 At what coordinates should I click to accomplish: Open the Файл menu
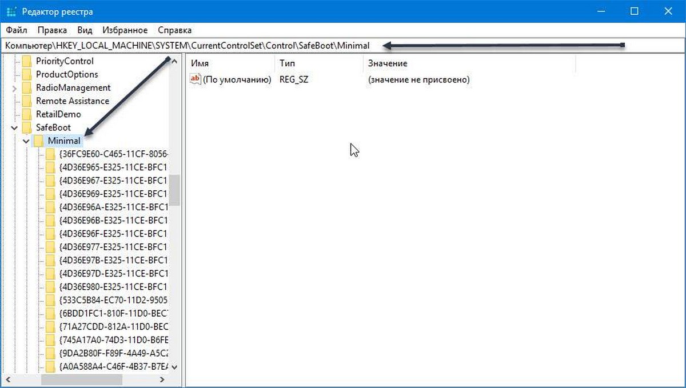[x=16, y=30]
